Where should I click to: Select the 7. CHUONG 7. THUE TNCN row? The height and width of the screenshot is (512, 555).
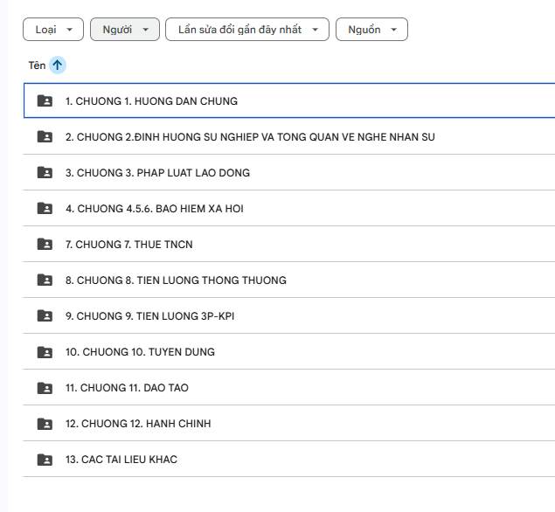point(262,245)
